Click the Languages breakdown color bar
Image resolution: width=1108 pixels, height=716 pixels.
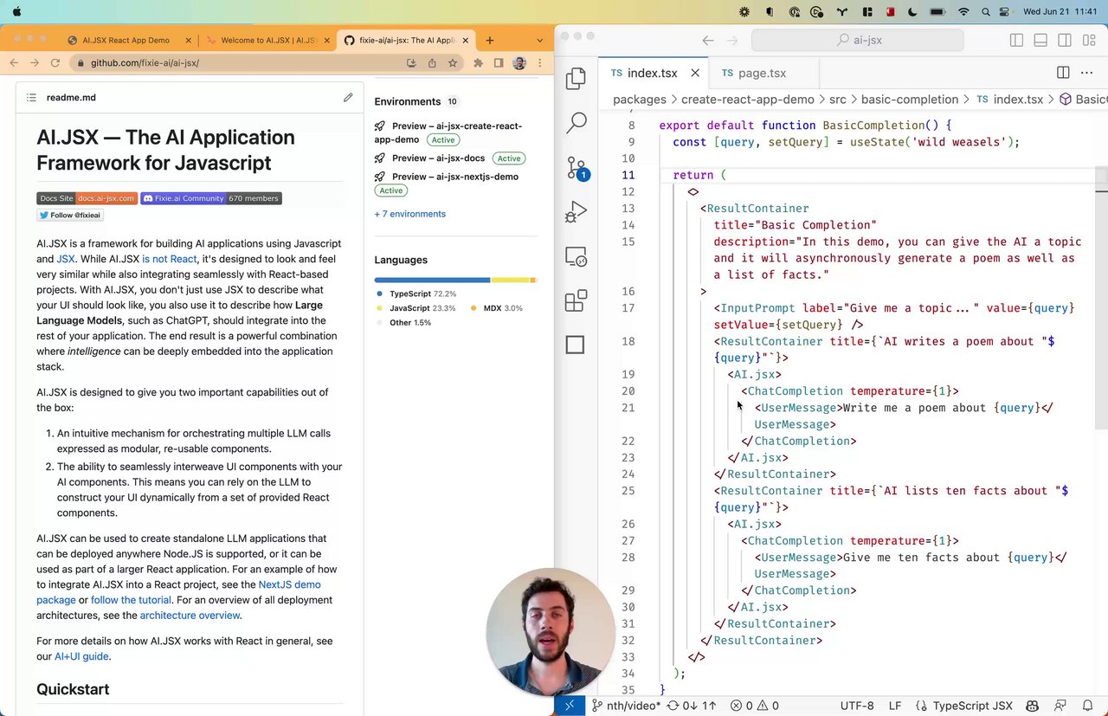click(x=455, y=280)
